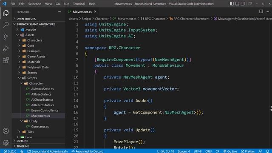Open the Accounts menu icon
The width and height of the screenshot is (272, 153).
[6, 131]
